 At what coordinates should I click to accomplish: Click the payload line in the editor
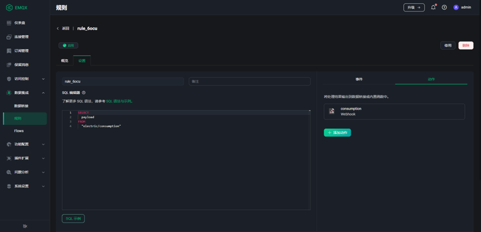point(88,117)
